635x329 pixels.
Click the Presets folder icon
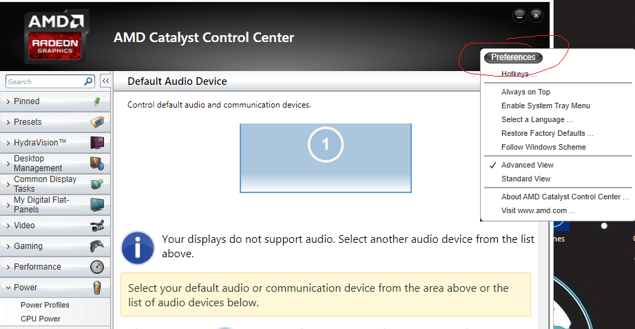pos(97,121)
